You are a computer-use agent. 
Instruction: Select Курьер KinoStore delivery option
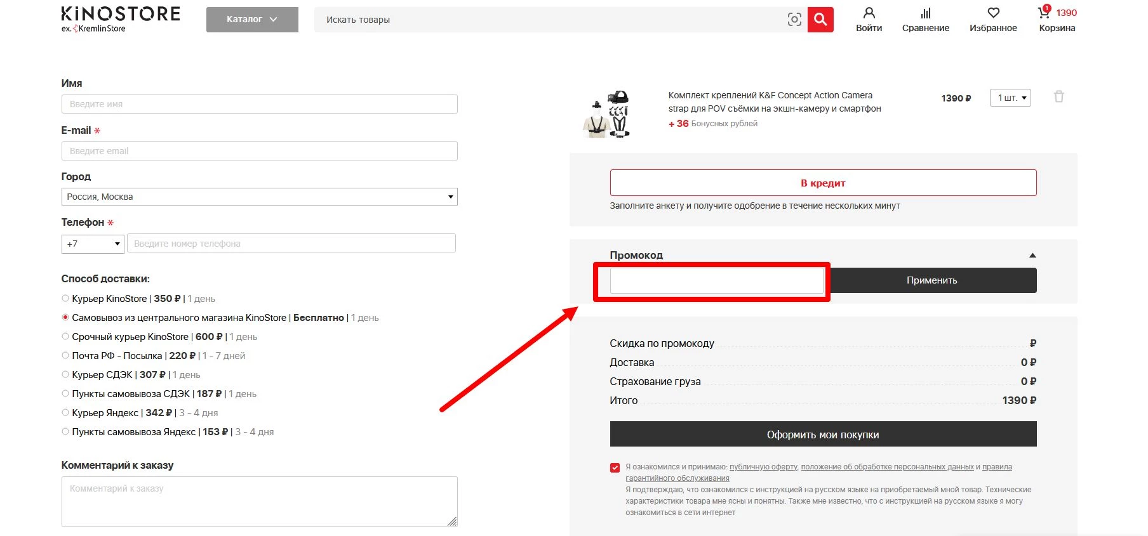[x=65, y=298]
